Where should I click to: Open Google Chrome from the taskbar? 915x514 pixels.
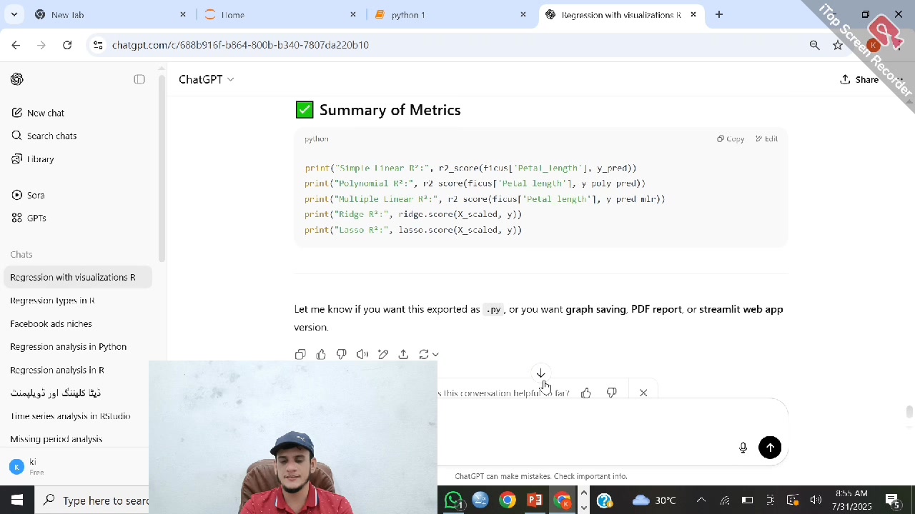coord(507,500)
